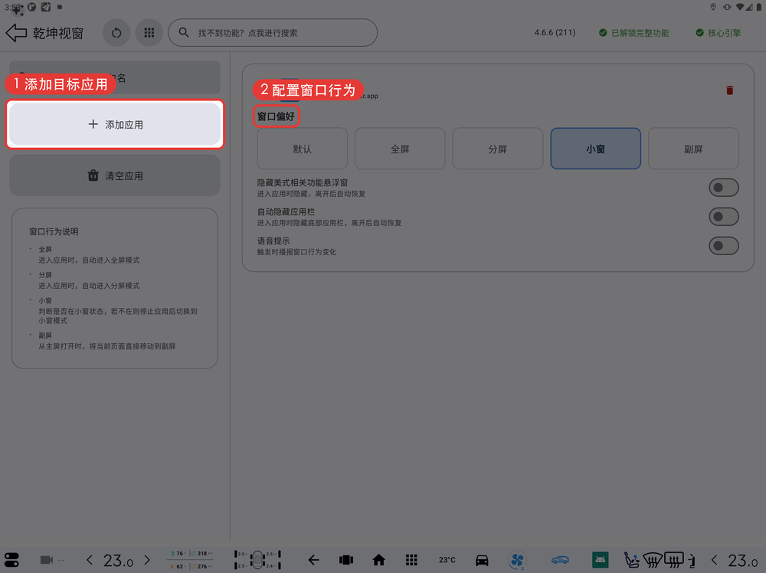Click the 23°C outside temperature reading
This screenshot has height=573, width=766.
[447, 560]
